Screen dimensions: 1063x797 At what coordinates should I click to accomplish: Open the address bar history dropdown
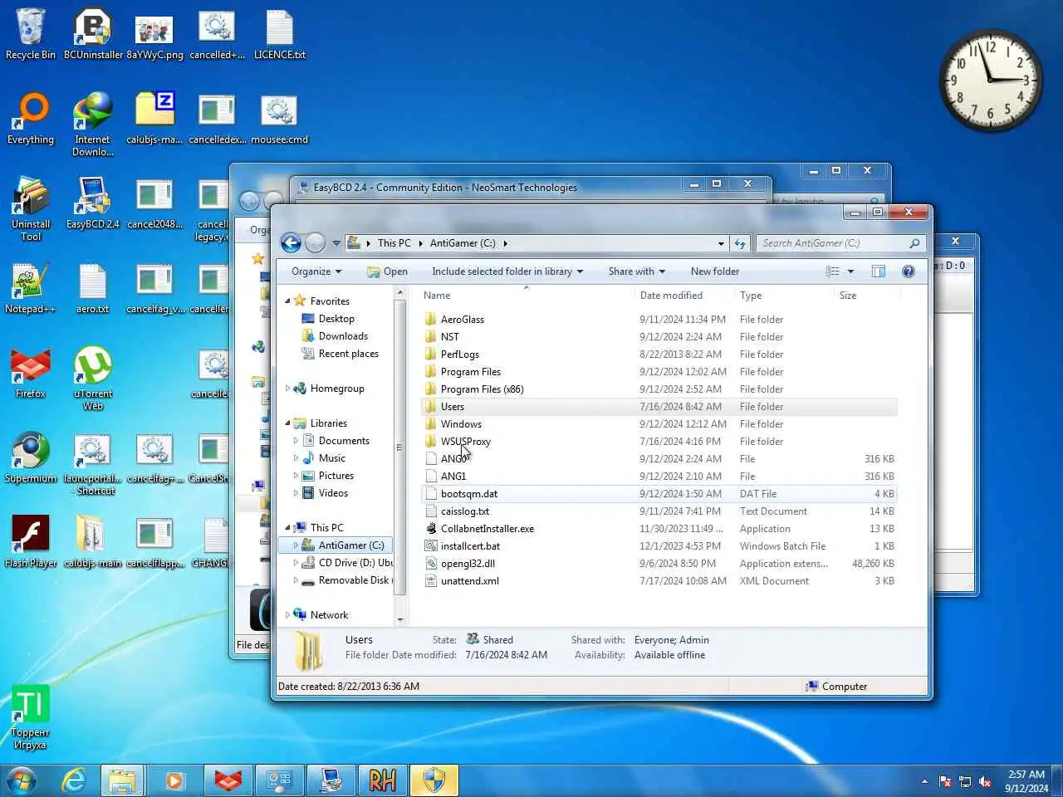(x=721, y=243)
